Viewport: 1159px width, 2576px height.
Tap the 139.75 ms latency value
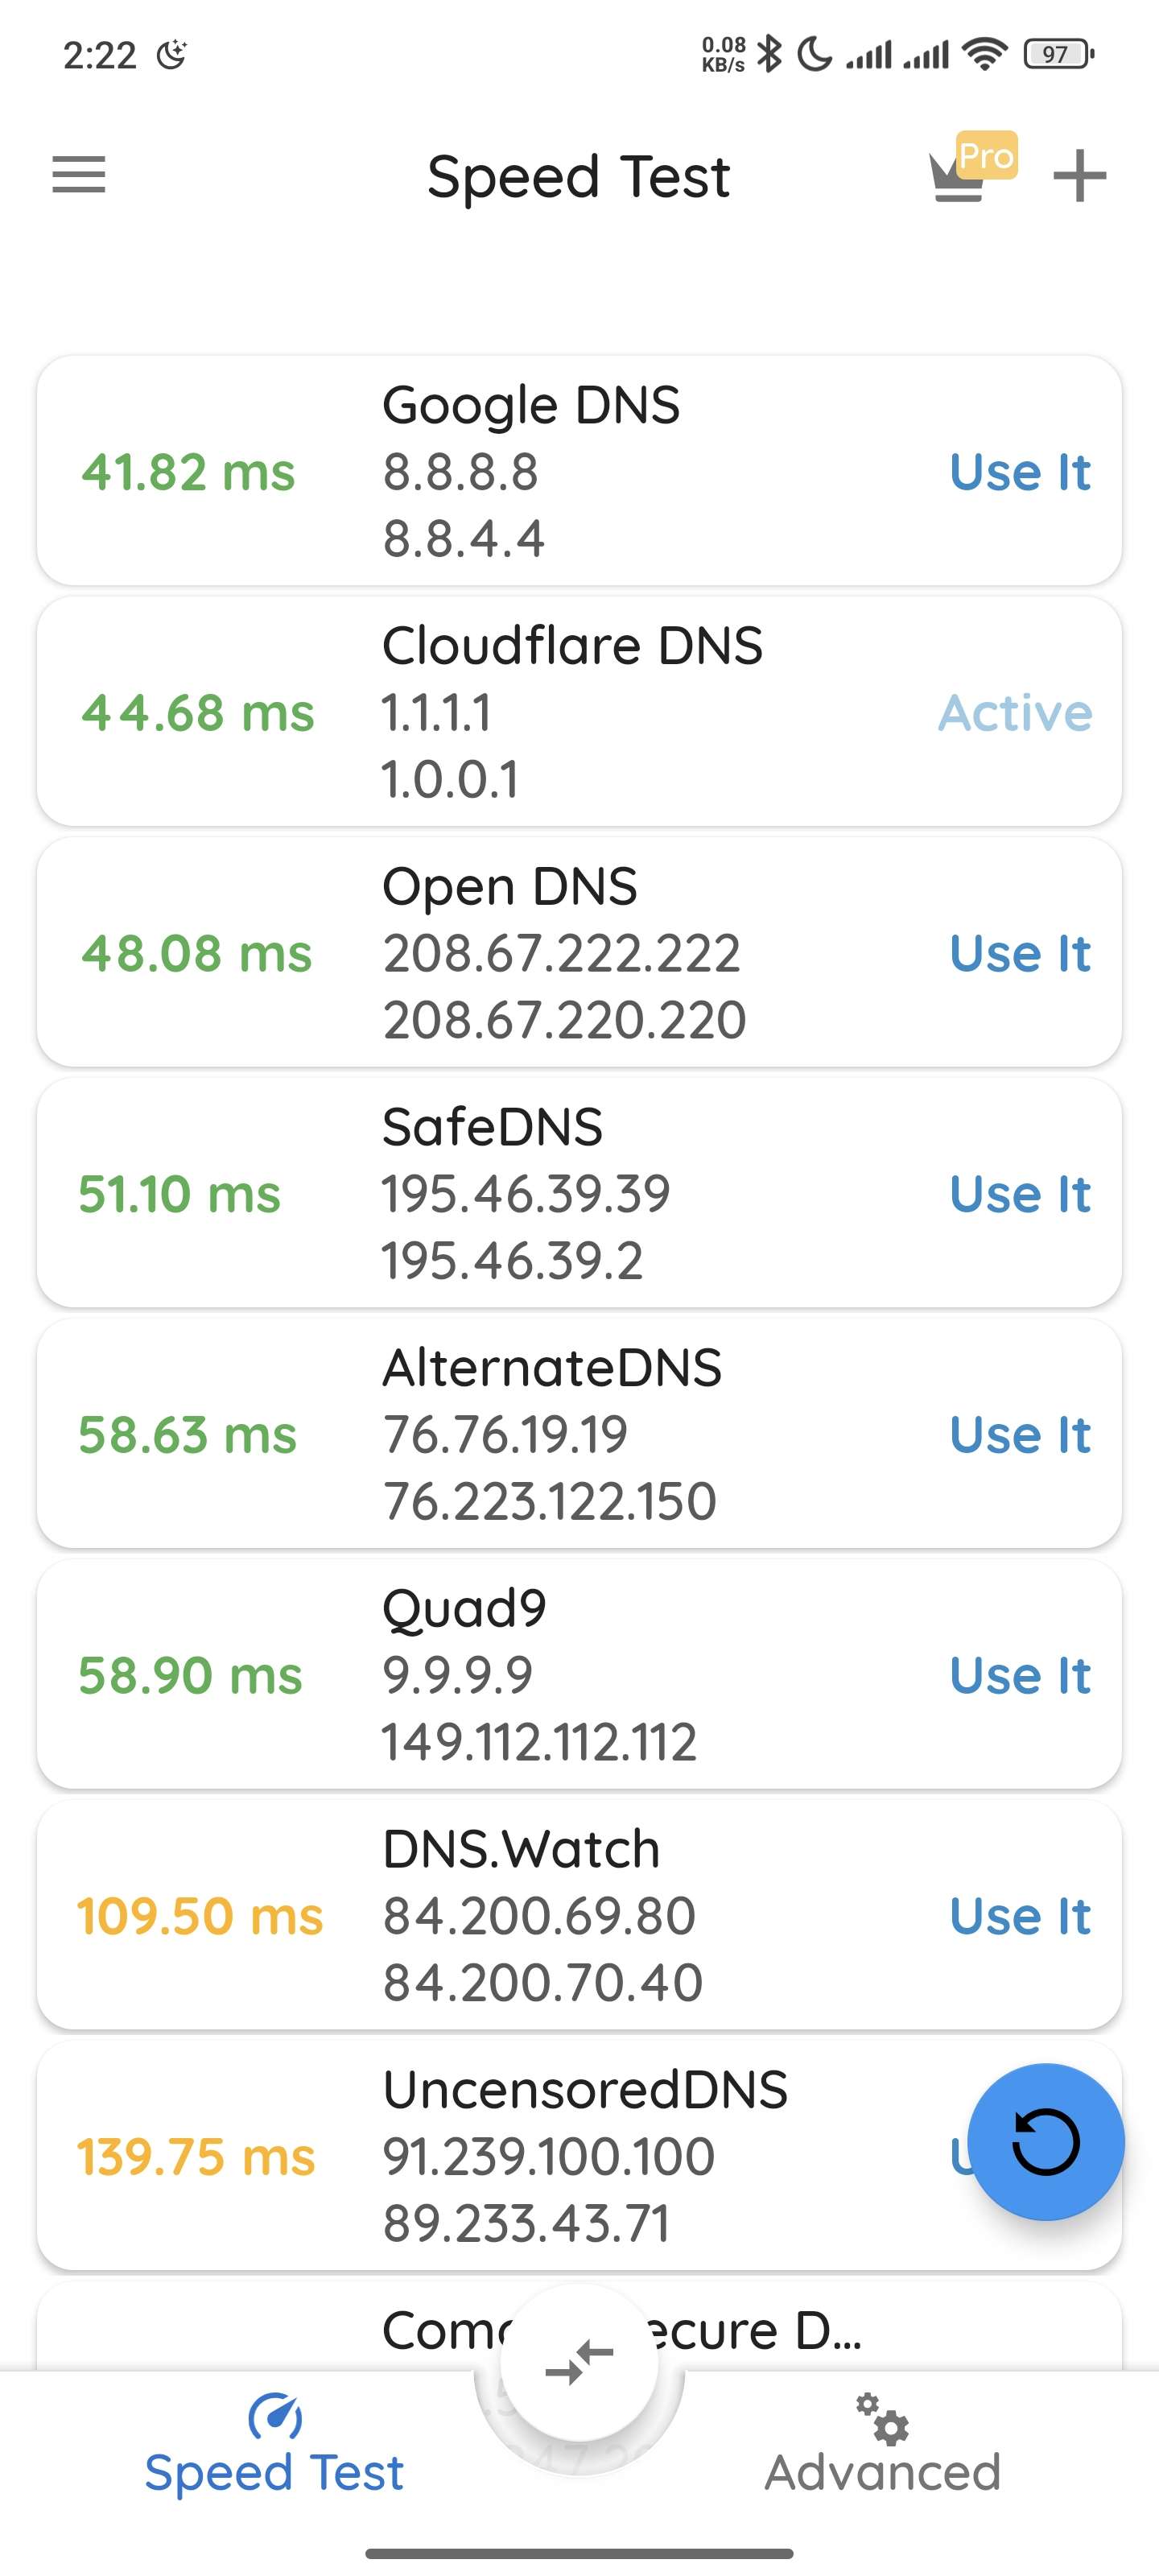click(x=196, y=2157)
